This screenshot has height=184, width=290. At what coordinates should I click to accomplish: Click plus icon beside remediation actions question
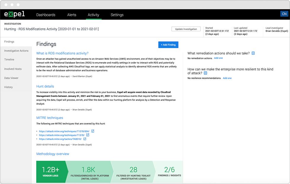(253, 53)
